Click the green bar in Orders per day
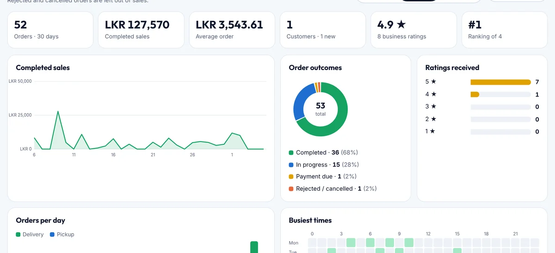Screen dimensions: 555x253 pos(254,247)
